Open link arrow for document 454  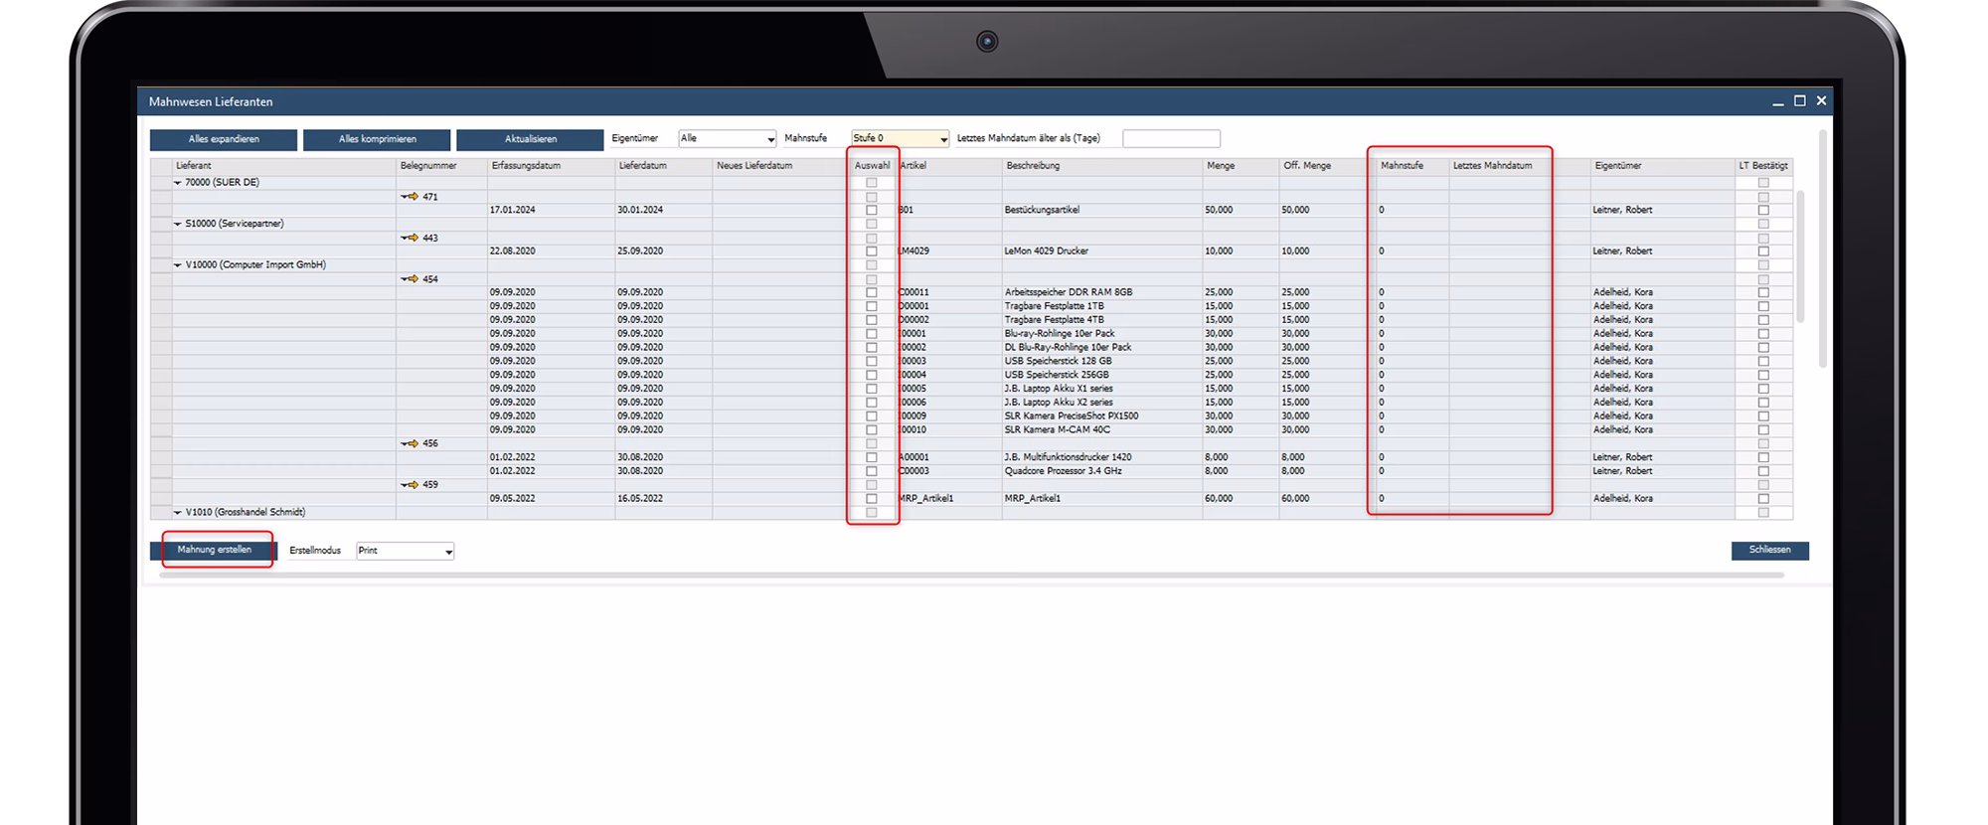[x=410, y=279]
